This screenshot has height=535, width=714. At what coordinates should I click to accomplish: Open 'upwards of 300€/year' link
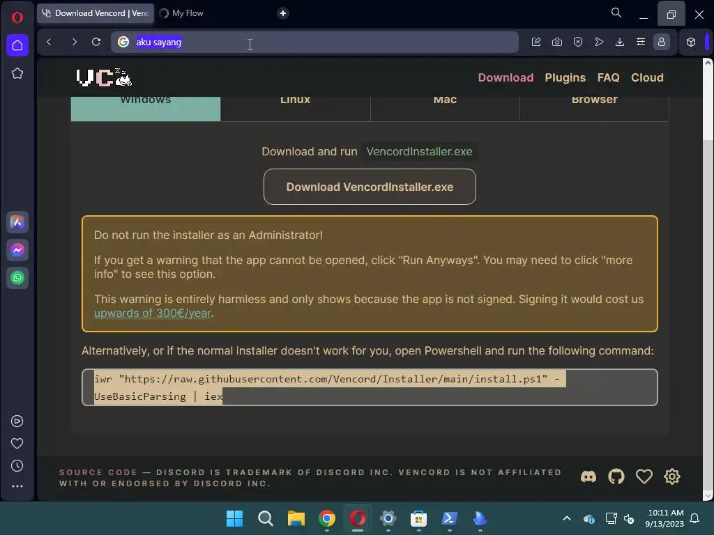(152, 313)
